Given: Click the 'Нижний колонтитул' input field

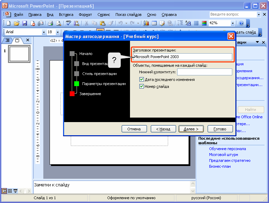Looking at the screenshot, I should click(205, 72).
